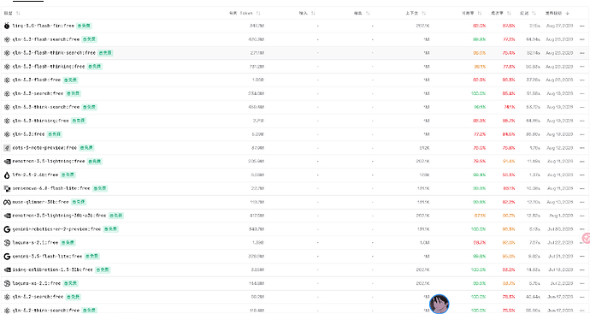Screen dimensions: 590x314
Task: Click the Meta infinity logo beside muse-glimmer-36b:free
Action: tap(7, 202)
